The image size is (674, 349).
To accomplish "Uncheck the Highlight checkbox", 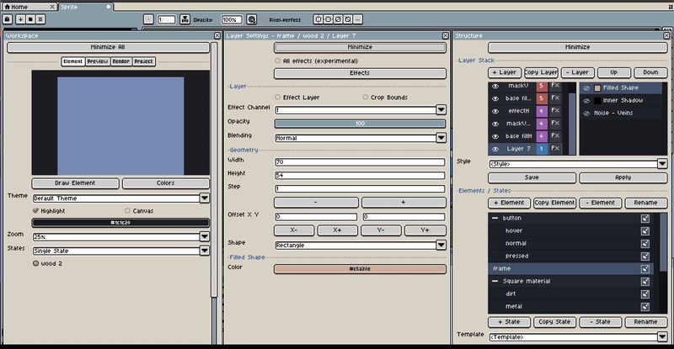I will (x=35, y=211).
